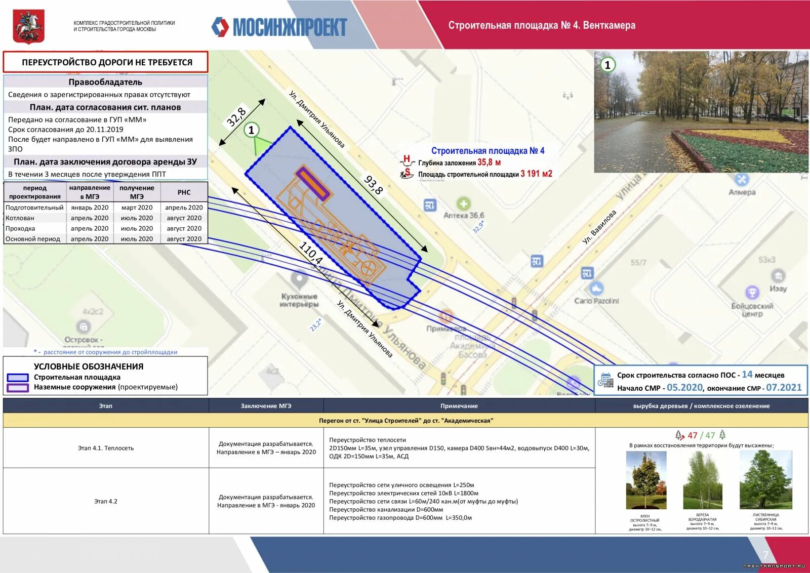Click the Кухонные интерьеры location pin
Image resolution: width=810 pixels, height=573 pixels.
click(299, 279)
